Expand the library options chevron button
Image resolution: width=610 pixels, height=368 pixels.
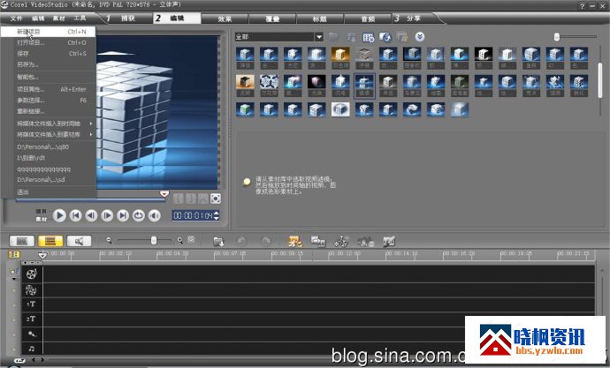[420, 37]
